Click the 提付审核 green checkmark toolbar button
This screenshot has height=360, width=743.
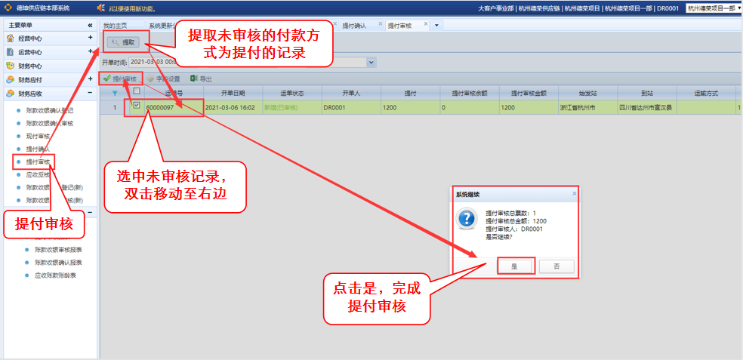(121, 78)
